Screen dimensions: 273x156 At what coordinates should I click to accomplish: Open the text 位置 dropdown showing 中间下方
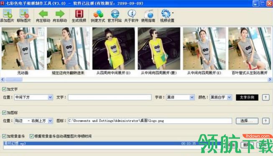pyautogui.click(x=33, y=97)
